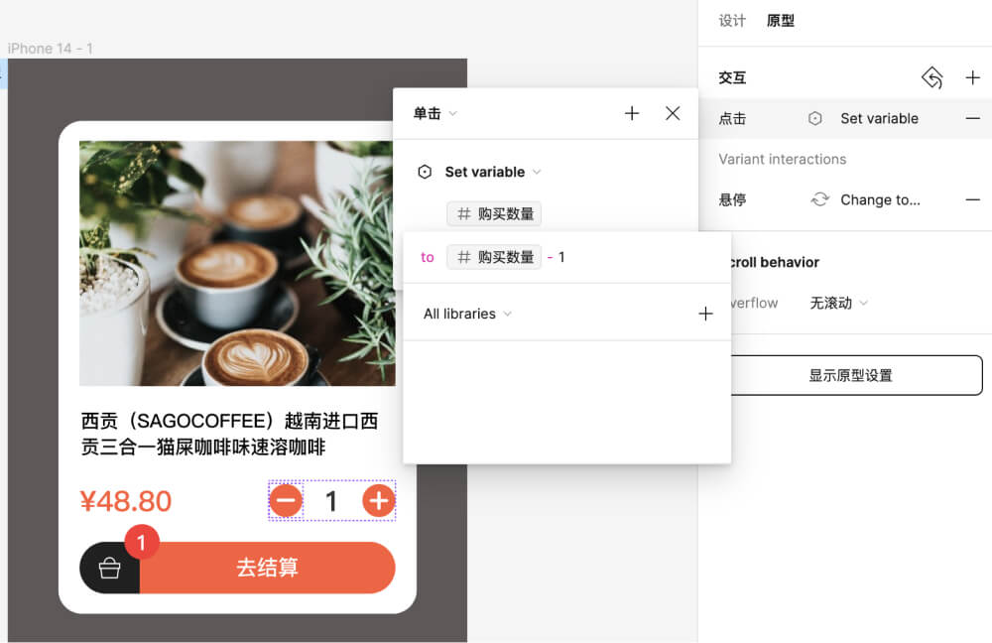Select the coffee product image

pos(236,263)
